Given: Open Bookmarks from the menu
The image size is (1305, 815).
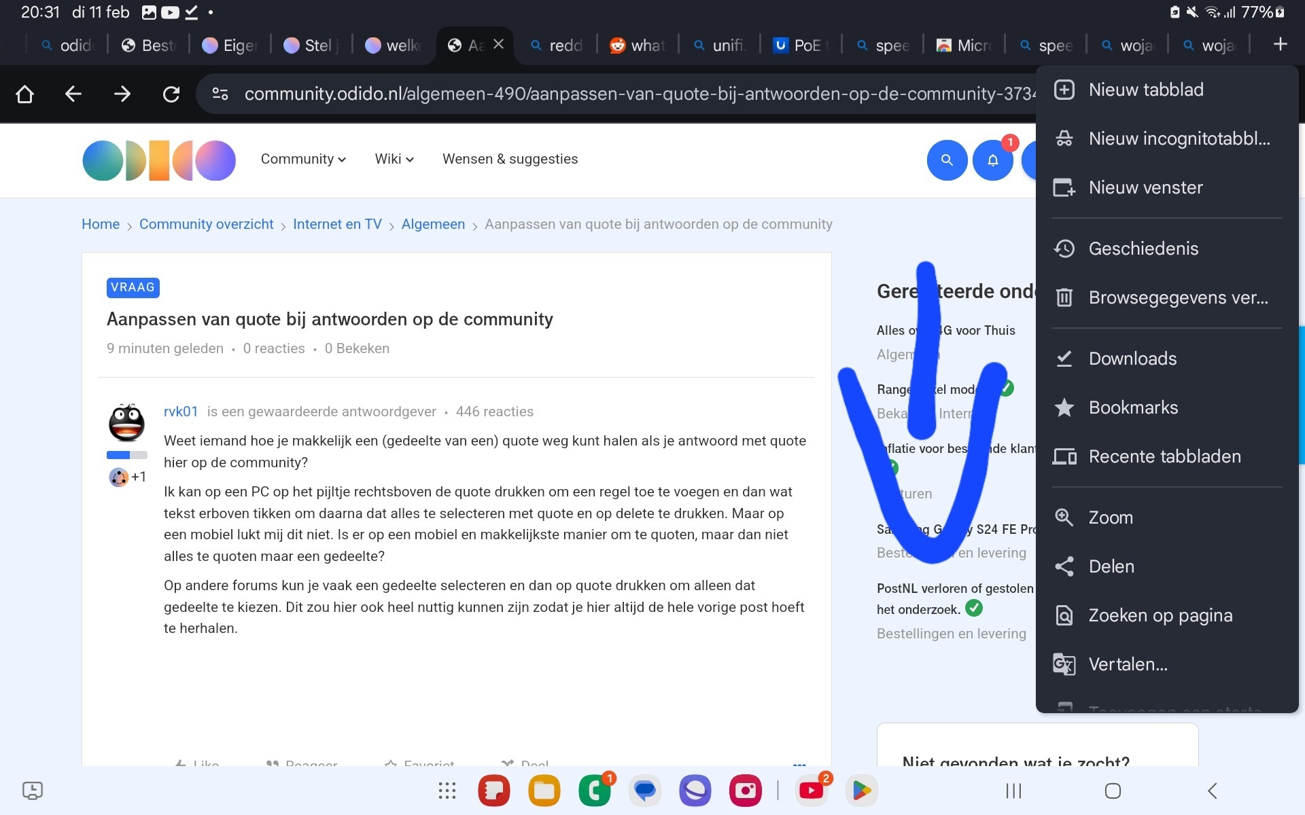Looking at the screenshot, I should point(1167,407).
